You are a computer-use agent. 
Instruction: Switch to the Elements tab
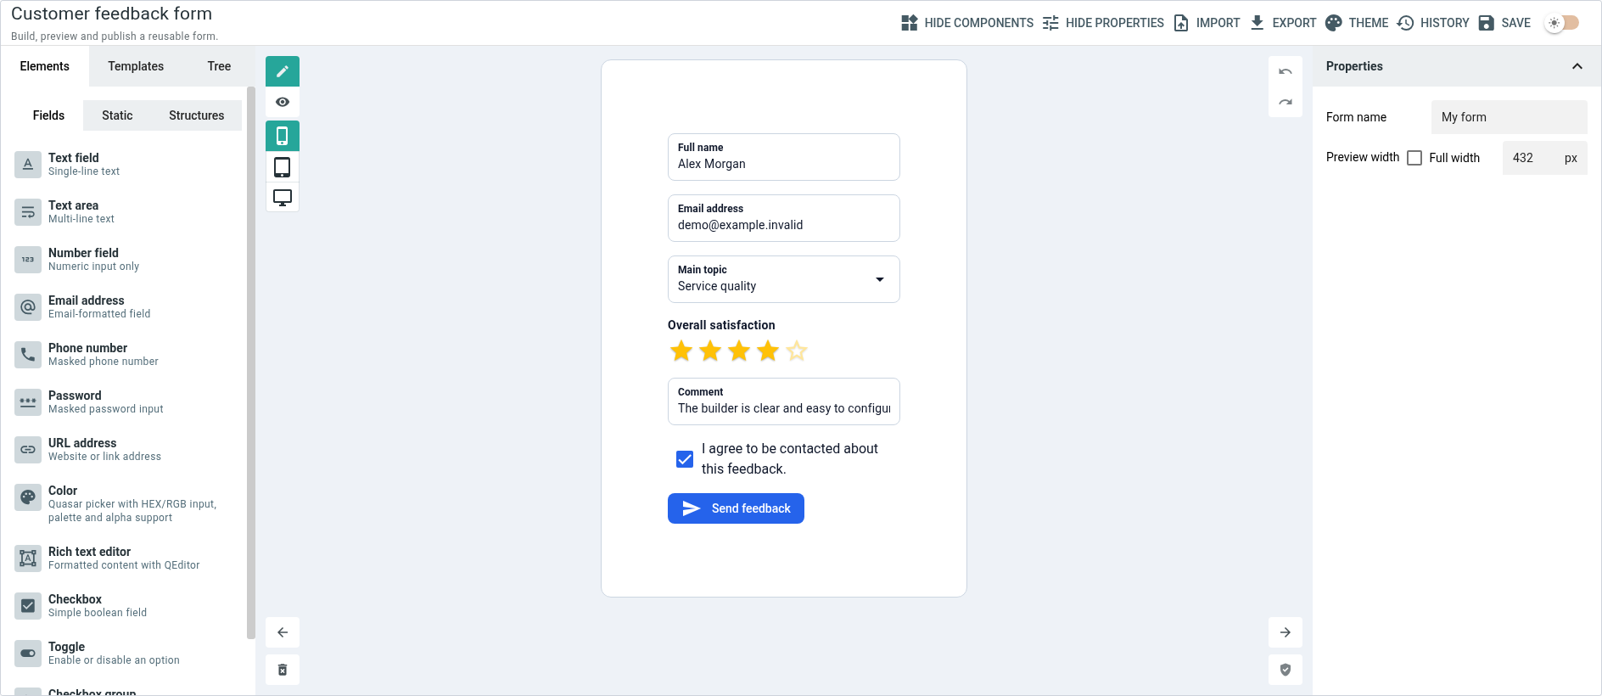coord(45,66)
